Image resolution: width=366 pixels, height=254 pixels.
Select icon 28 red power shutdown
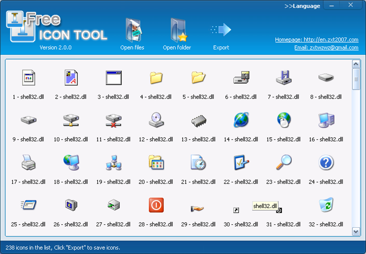156,205
